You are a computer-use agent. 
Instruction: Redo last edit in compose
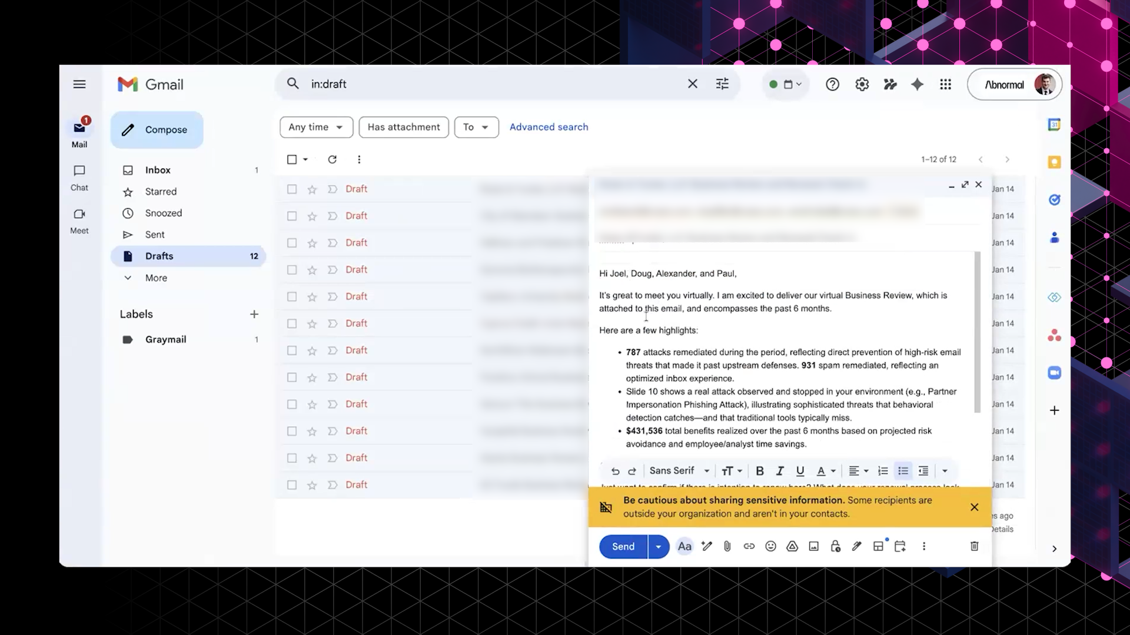632,471
